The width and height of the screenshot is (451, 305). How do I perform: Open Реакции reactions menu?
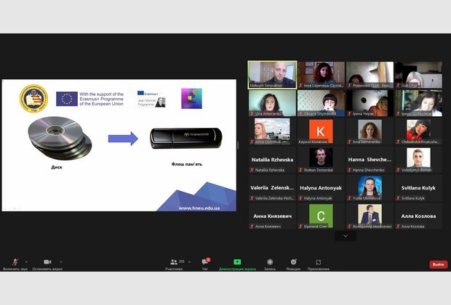(293, 264)
